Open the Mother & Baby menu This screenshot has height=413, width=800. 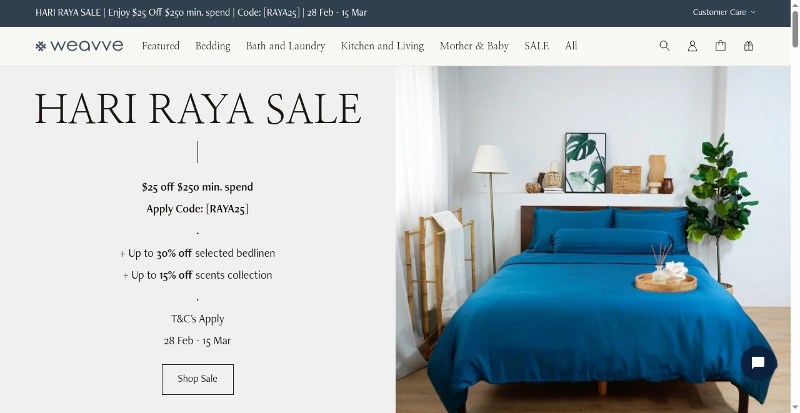[474, 46]
